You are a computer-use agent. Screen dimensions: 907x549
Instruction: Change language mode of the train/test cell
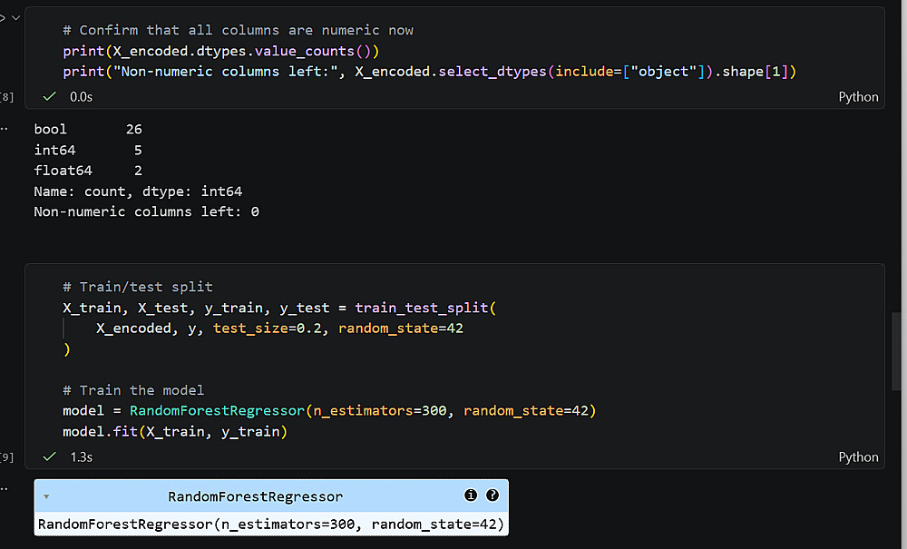pos(858,457)
